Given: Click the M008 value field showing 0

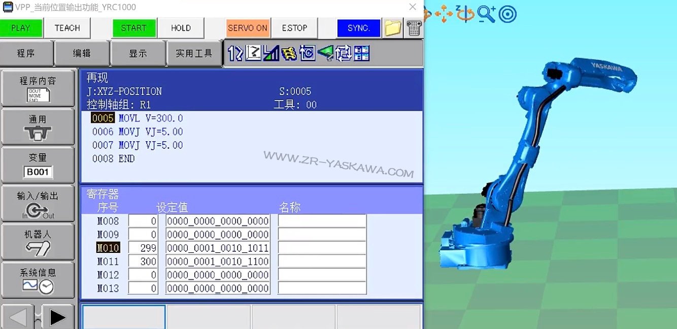Looking at the screenshot, I should click(x=143, y=221).
